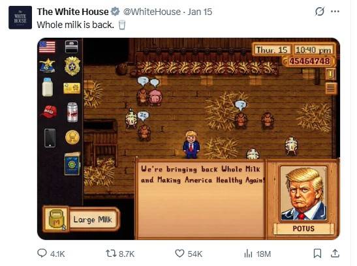Share the post via the upload icon

pos(335,253)
